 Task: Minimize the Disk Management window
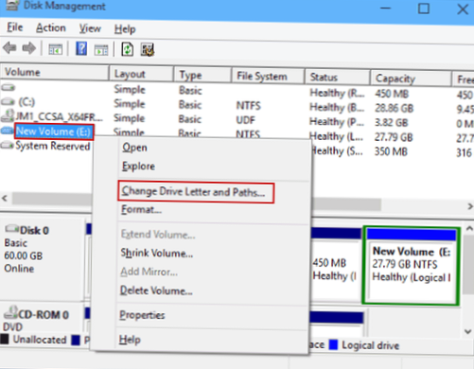[385, 9]
